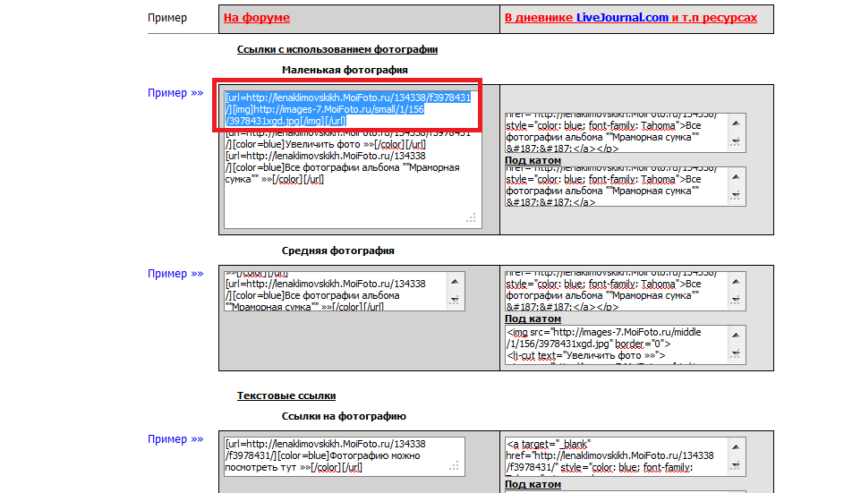Click resize grip of Ссылки на фотографию forum textarea

point(455,465)
